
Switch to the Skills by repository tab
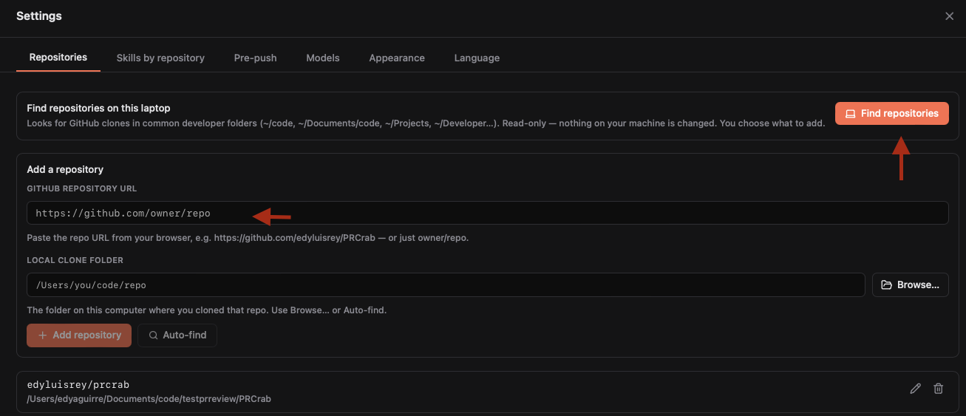[x=160, y=58]
